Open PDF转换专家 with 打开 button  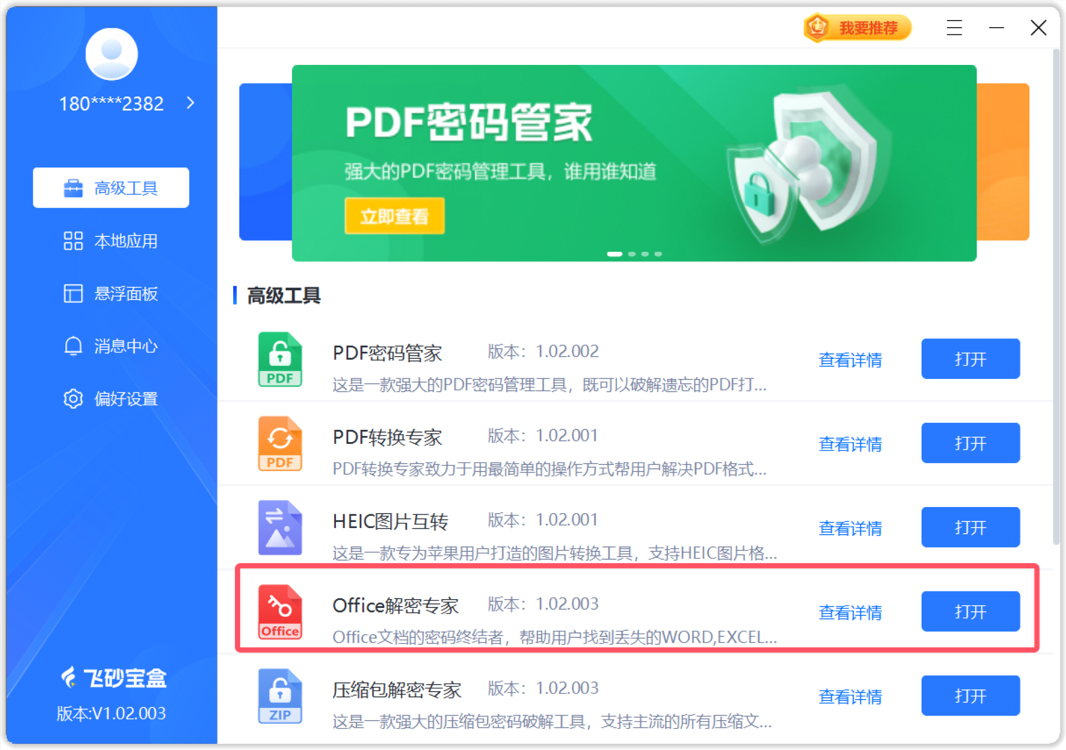[970, 443]
